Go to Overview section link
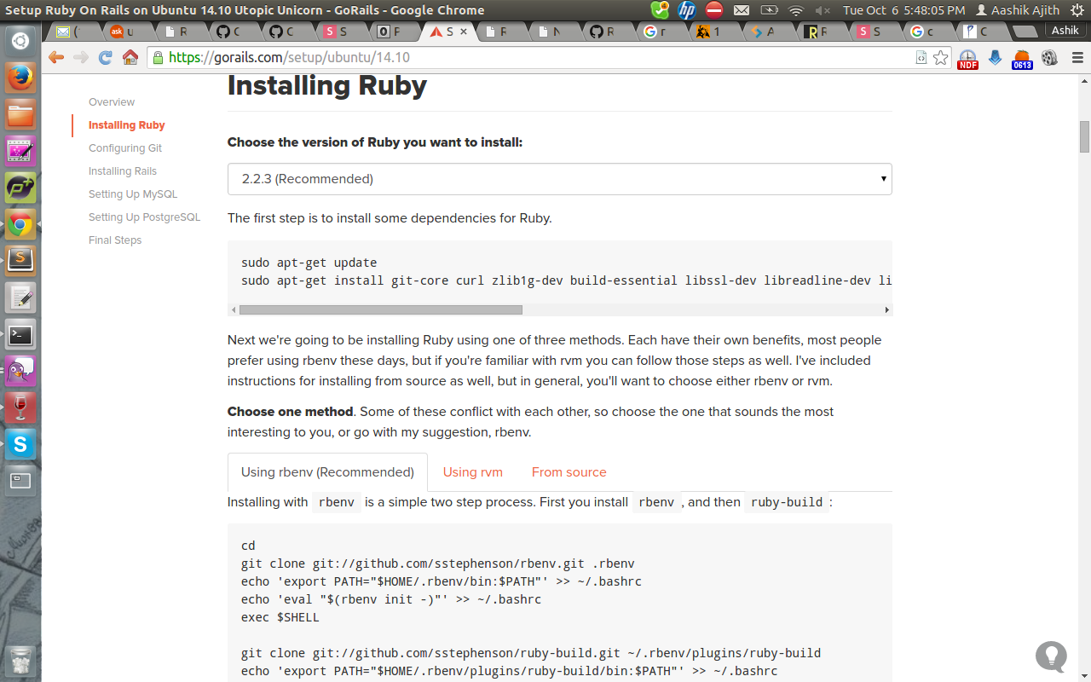The width and height of the screenshot is (1091, 682). [112, 102]
